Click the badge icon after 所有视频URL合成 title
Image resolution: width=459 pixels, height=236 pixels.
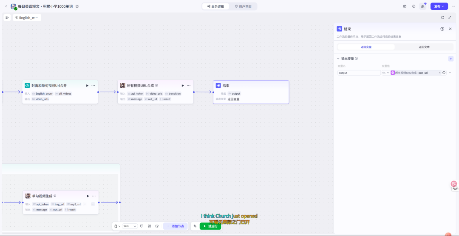(x=156, y=85)
